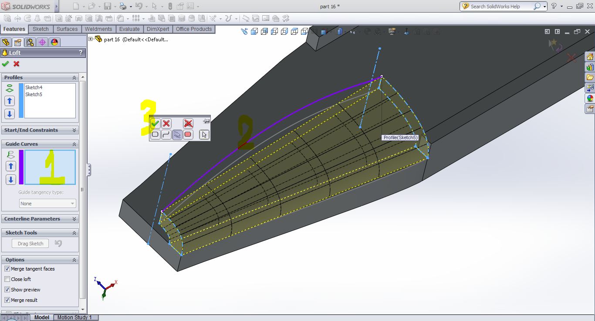Click the Guide Curves selection box
The image size is (595, 321).
pyautogui.click(x=50, y=167)
